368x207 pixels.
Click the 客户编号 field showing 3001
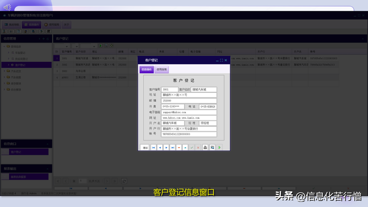[170, 89]
